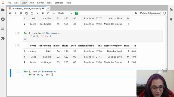The height and width of the screenshot is (97, 174).
Task: Restart the kernel
Action: pyautogui.click(x=48, y=13)
